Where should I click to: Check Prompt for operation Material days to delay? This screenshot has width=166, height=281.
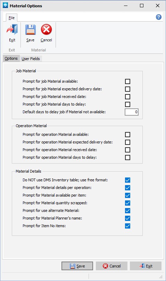pos(128,157)
